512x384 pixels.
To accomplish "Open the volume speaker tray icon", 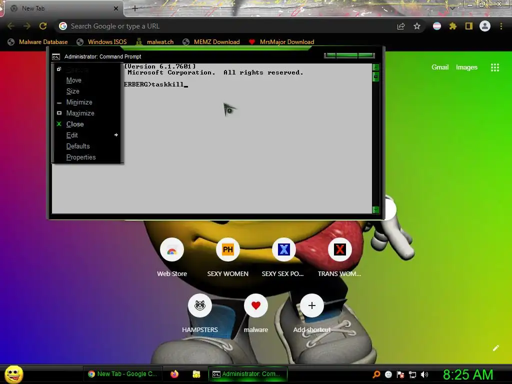I will pyautogui.click(x=424, y=374).
